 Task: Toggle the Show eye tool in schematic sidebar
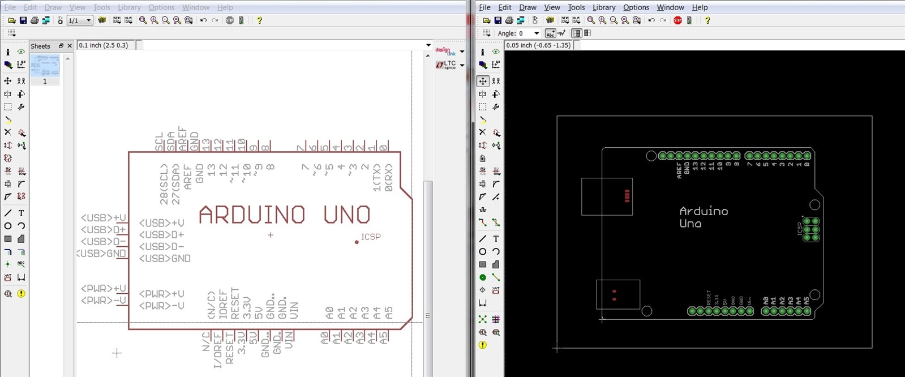click(21, 52)
